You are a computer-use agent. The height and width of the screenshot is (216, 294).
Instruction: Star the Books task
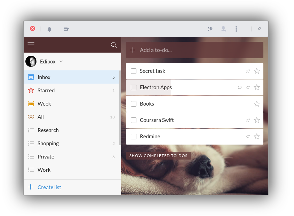click(x=257, y=104)
